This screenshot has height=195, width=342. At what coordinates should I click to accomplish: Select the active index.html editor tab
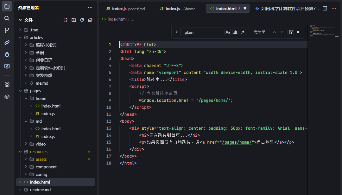click(227, 9)
